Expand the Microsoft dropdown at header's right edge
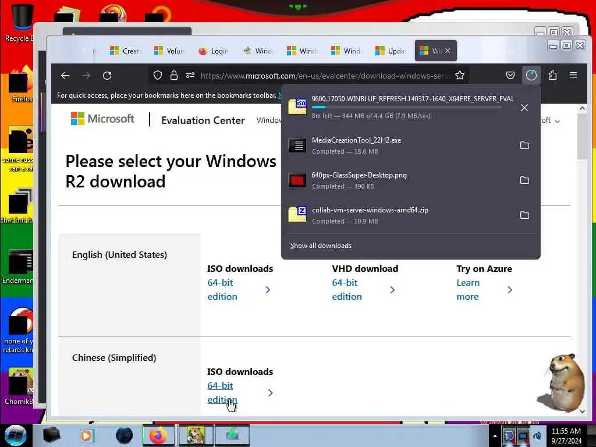 pyautogui.click(x=551, y=121)
